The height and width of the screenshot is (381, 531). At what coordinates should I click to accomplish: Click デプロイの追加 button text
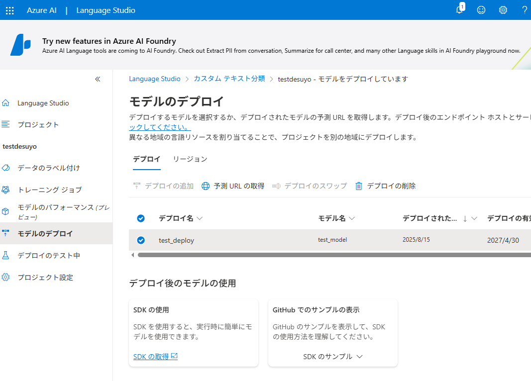click(169, 186)
